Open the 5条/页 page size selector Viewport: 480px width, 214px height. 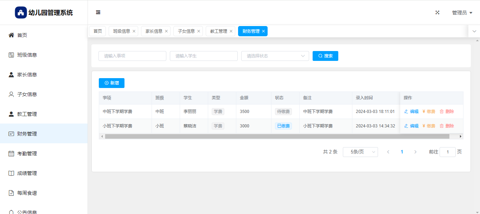tap(360, 152)
